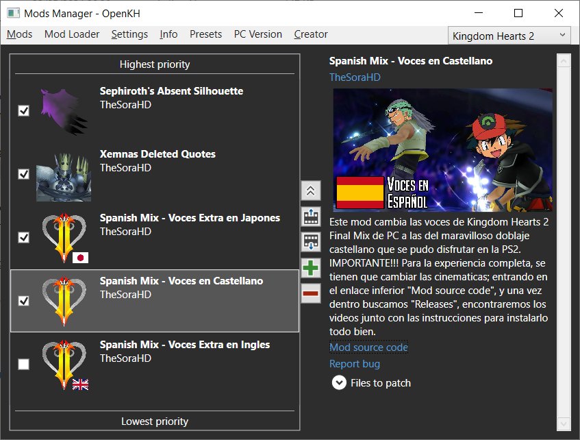Open the PC Version menu

(257, 34)
